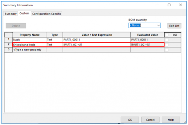Open the Configuration Specific tab
This screenshot has height=125, width=188.
[46, 14]
